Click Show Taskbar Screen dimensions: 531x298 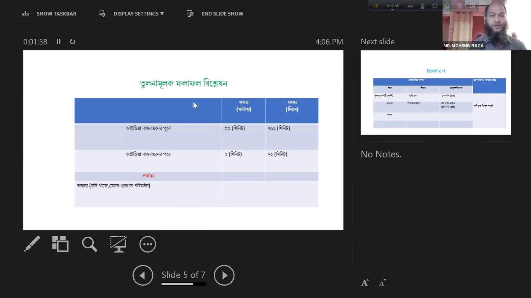pos(49,14)
